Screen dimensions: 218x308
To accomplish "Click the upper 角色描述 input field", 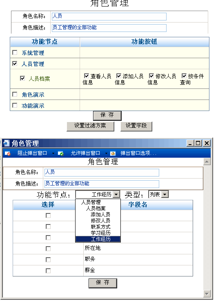I will [x=109, y=28].
